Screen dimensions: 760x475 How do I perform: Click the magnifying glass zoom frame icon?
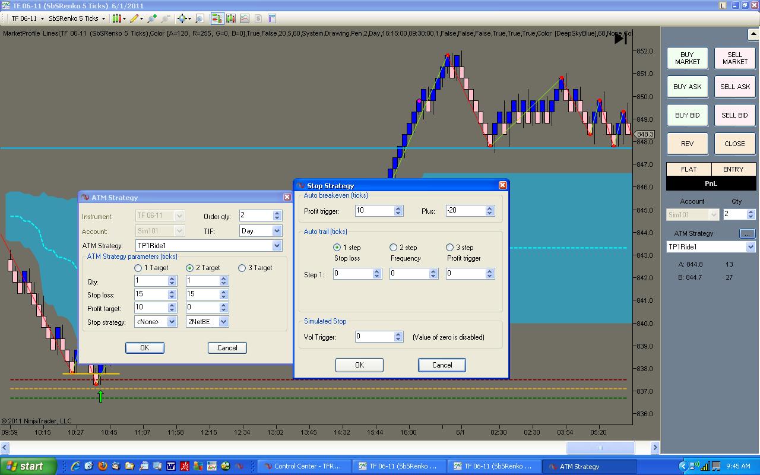(x=199, y=18)
